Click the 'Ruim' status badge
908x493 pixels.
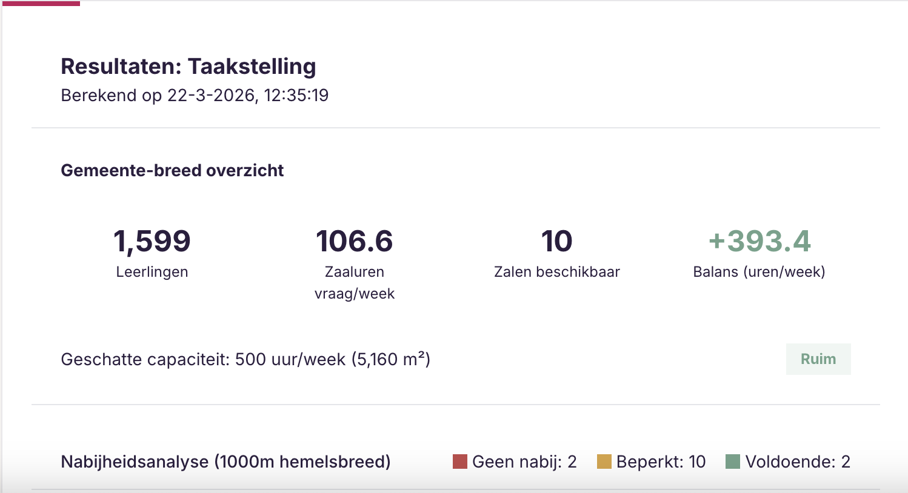818,359
